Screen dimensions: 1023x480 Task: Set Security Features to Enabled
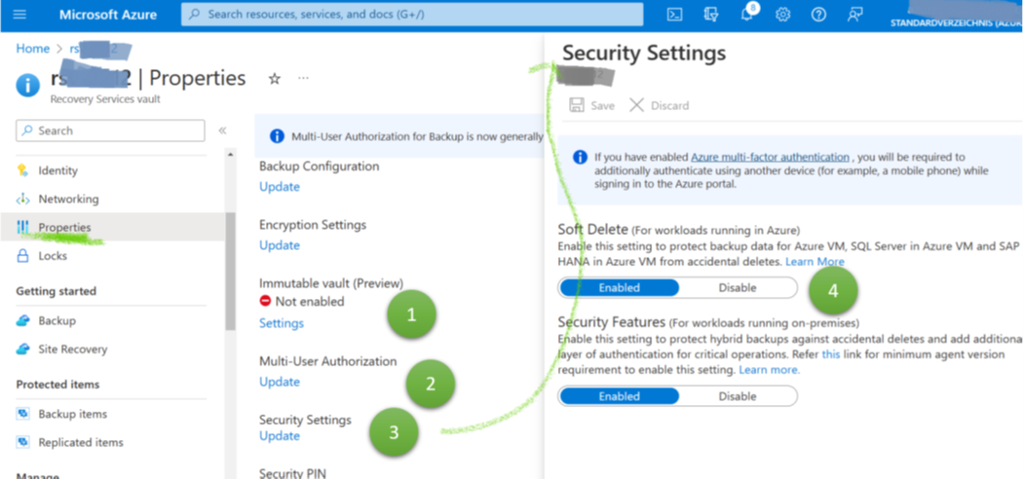[619, 396]
